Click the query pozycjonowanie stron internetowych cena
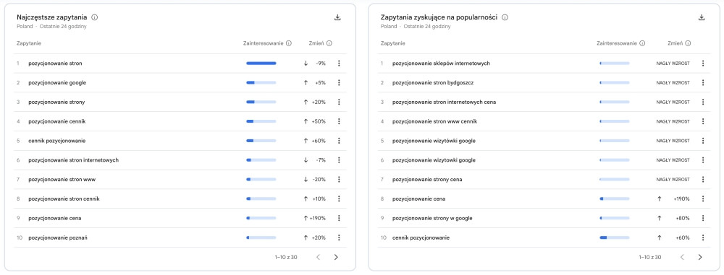The width and height of the screenshot is (724, 275). point(445,102)
